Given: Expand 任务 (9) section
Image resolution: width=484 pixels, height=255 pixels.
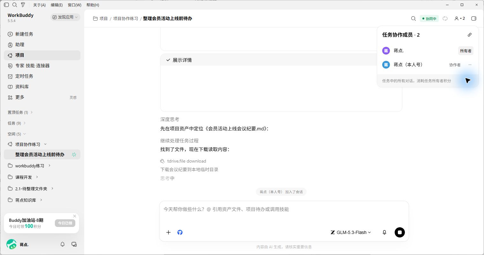Looking at the screenshot, I should [17, 123].
